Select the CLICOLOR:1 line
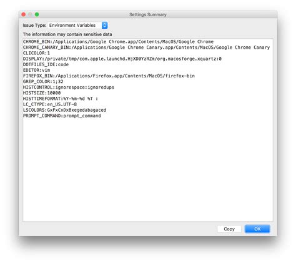296x263 pixels. pos(36,53)
